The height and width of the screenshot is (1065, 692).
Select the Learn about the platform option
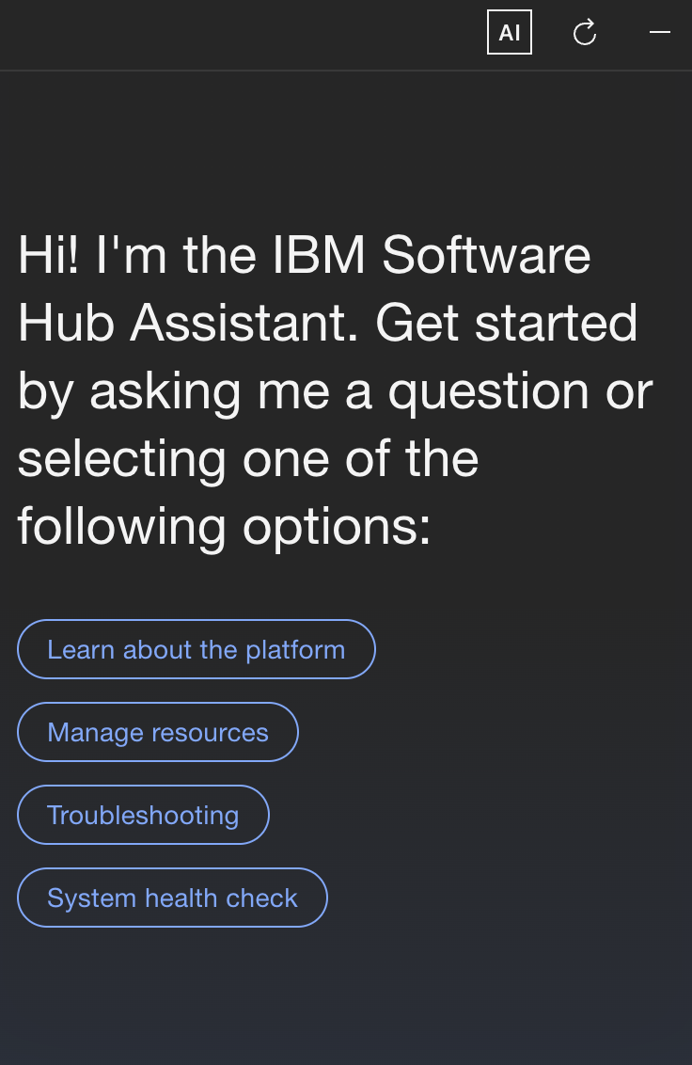[x=197, y=649]
